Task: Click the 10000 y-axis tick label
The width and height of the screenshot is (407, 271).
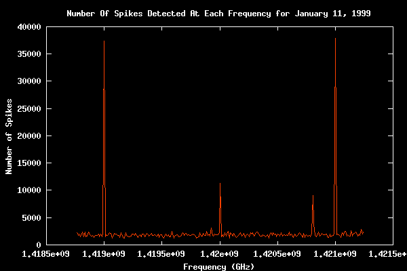Action: click(x=29, y=190)
